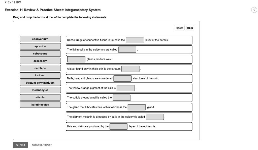
Task: Open the Help dialog
Action: point(190,28)
